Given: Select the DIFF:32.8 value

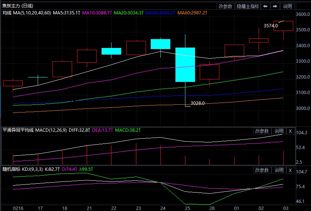Looking at the screenshot, I should 79,130.
